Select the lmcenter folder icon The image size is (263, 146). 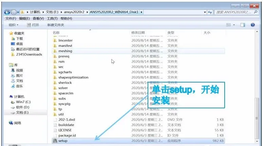pos(55,40)
